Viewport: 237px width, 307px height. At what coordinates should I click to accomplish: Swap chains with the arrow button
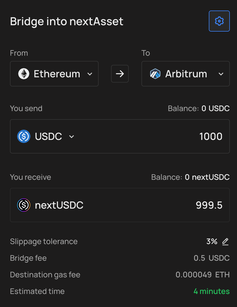[x=120, y=74]
